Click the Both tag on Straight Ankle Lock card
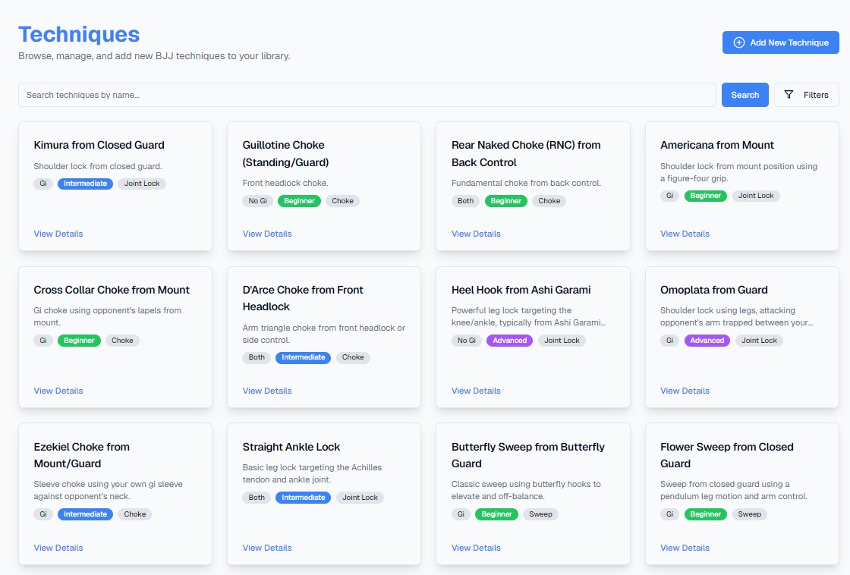850x575 pixels. (x=257, y=498)
